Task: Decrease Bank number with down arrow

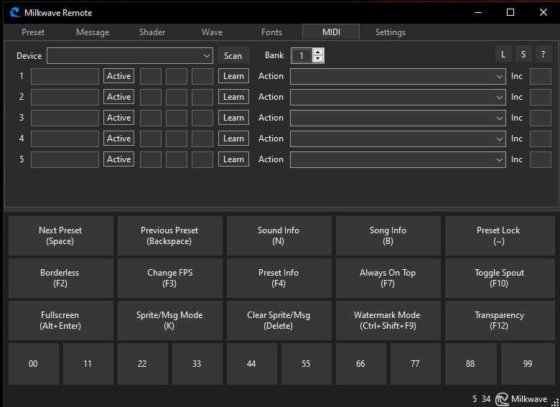Action: pos(318,59)
